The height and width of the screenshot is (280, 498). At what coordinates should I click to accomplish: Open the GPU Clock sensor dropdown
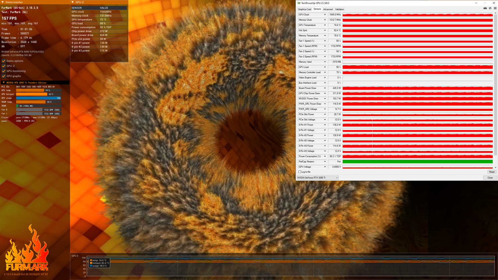click(325, 15)
